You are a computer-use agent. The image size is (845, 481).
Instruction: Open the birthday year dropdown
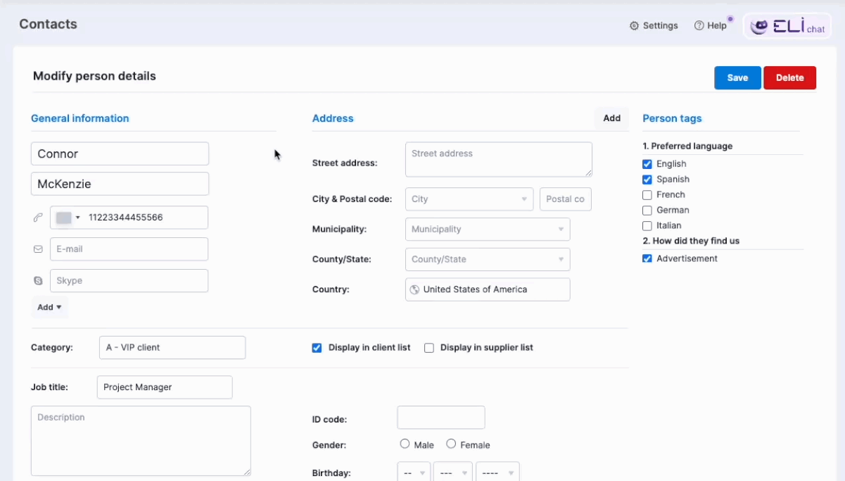tap(497, 473)
